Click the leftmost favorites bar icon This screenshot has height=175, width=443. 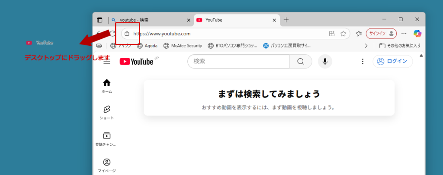99,46
